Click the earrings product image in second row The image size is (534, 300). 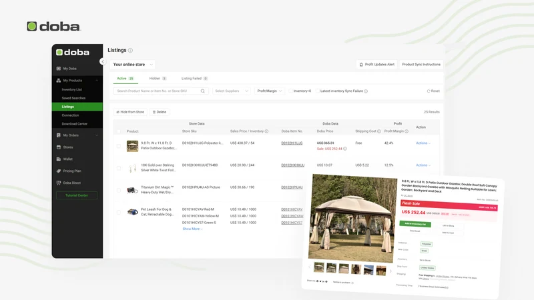[132, 168]
